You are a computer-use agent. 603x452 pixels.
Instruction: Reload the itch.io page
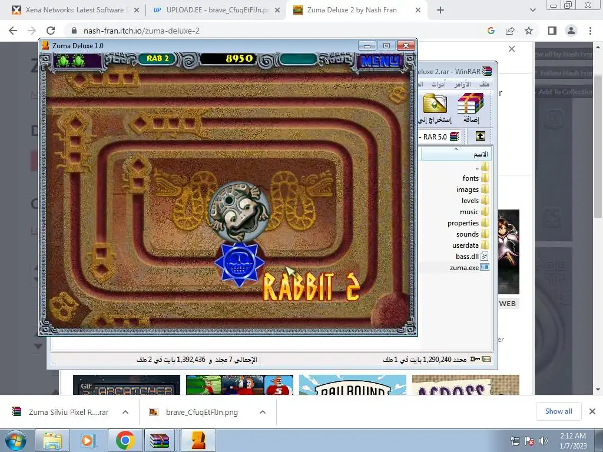(51, 31)
